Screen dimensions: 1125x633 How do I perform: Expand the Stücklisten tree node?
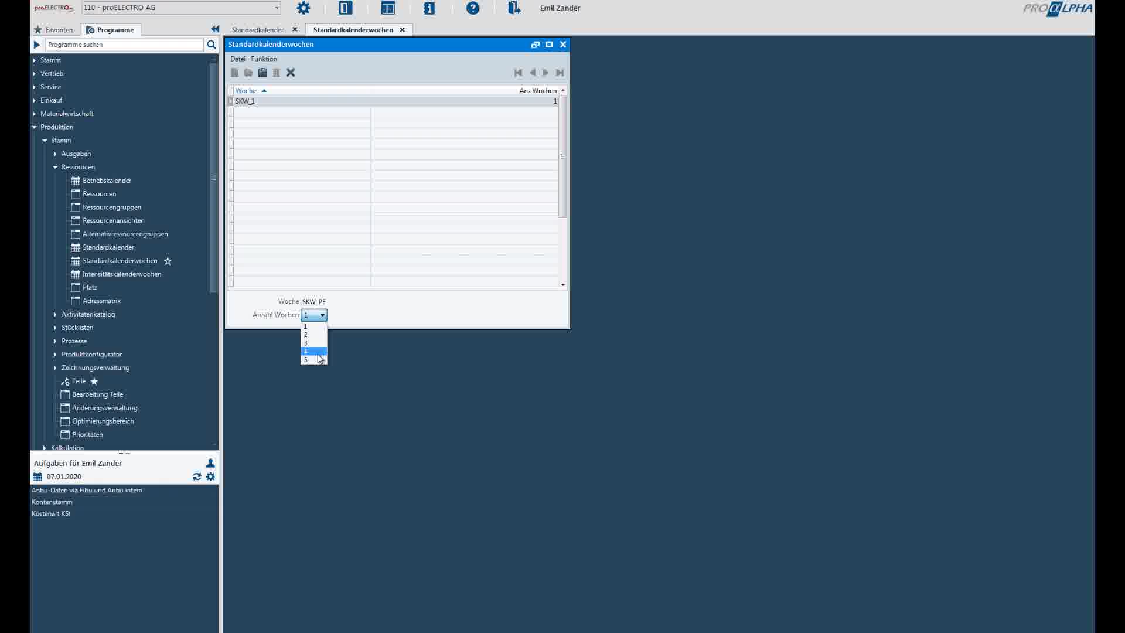[x=55, y=328]
